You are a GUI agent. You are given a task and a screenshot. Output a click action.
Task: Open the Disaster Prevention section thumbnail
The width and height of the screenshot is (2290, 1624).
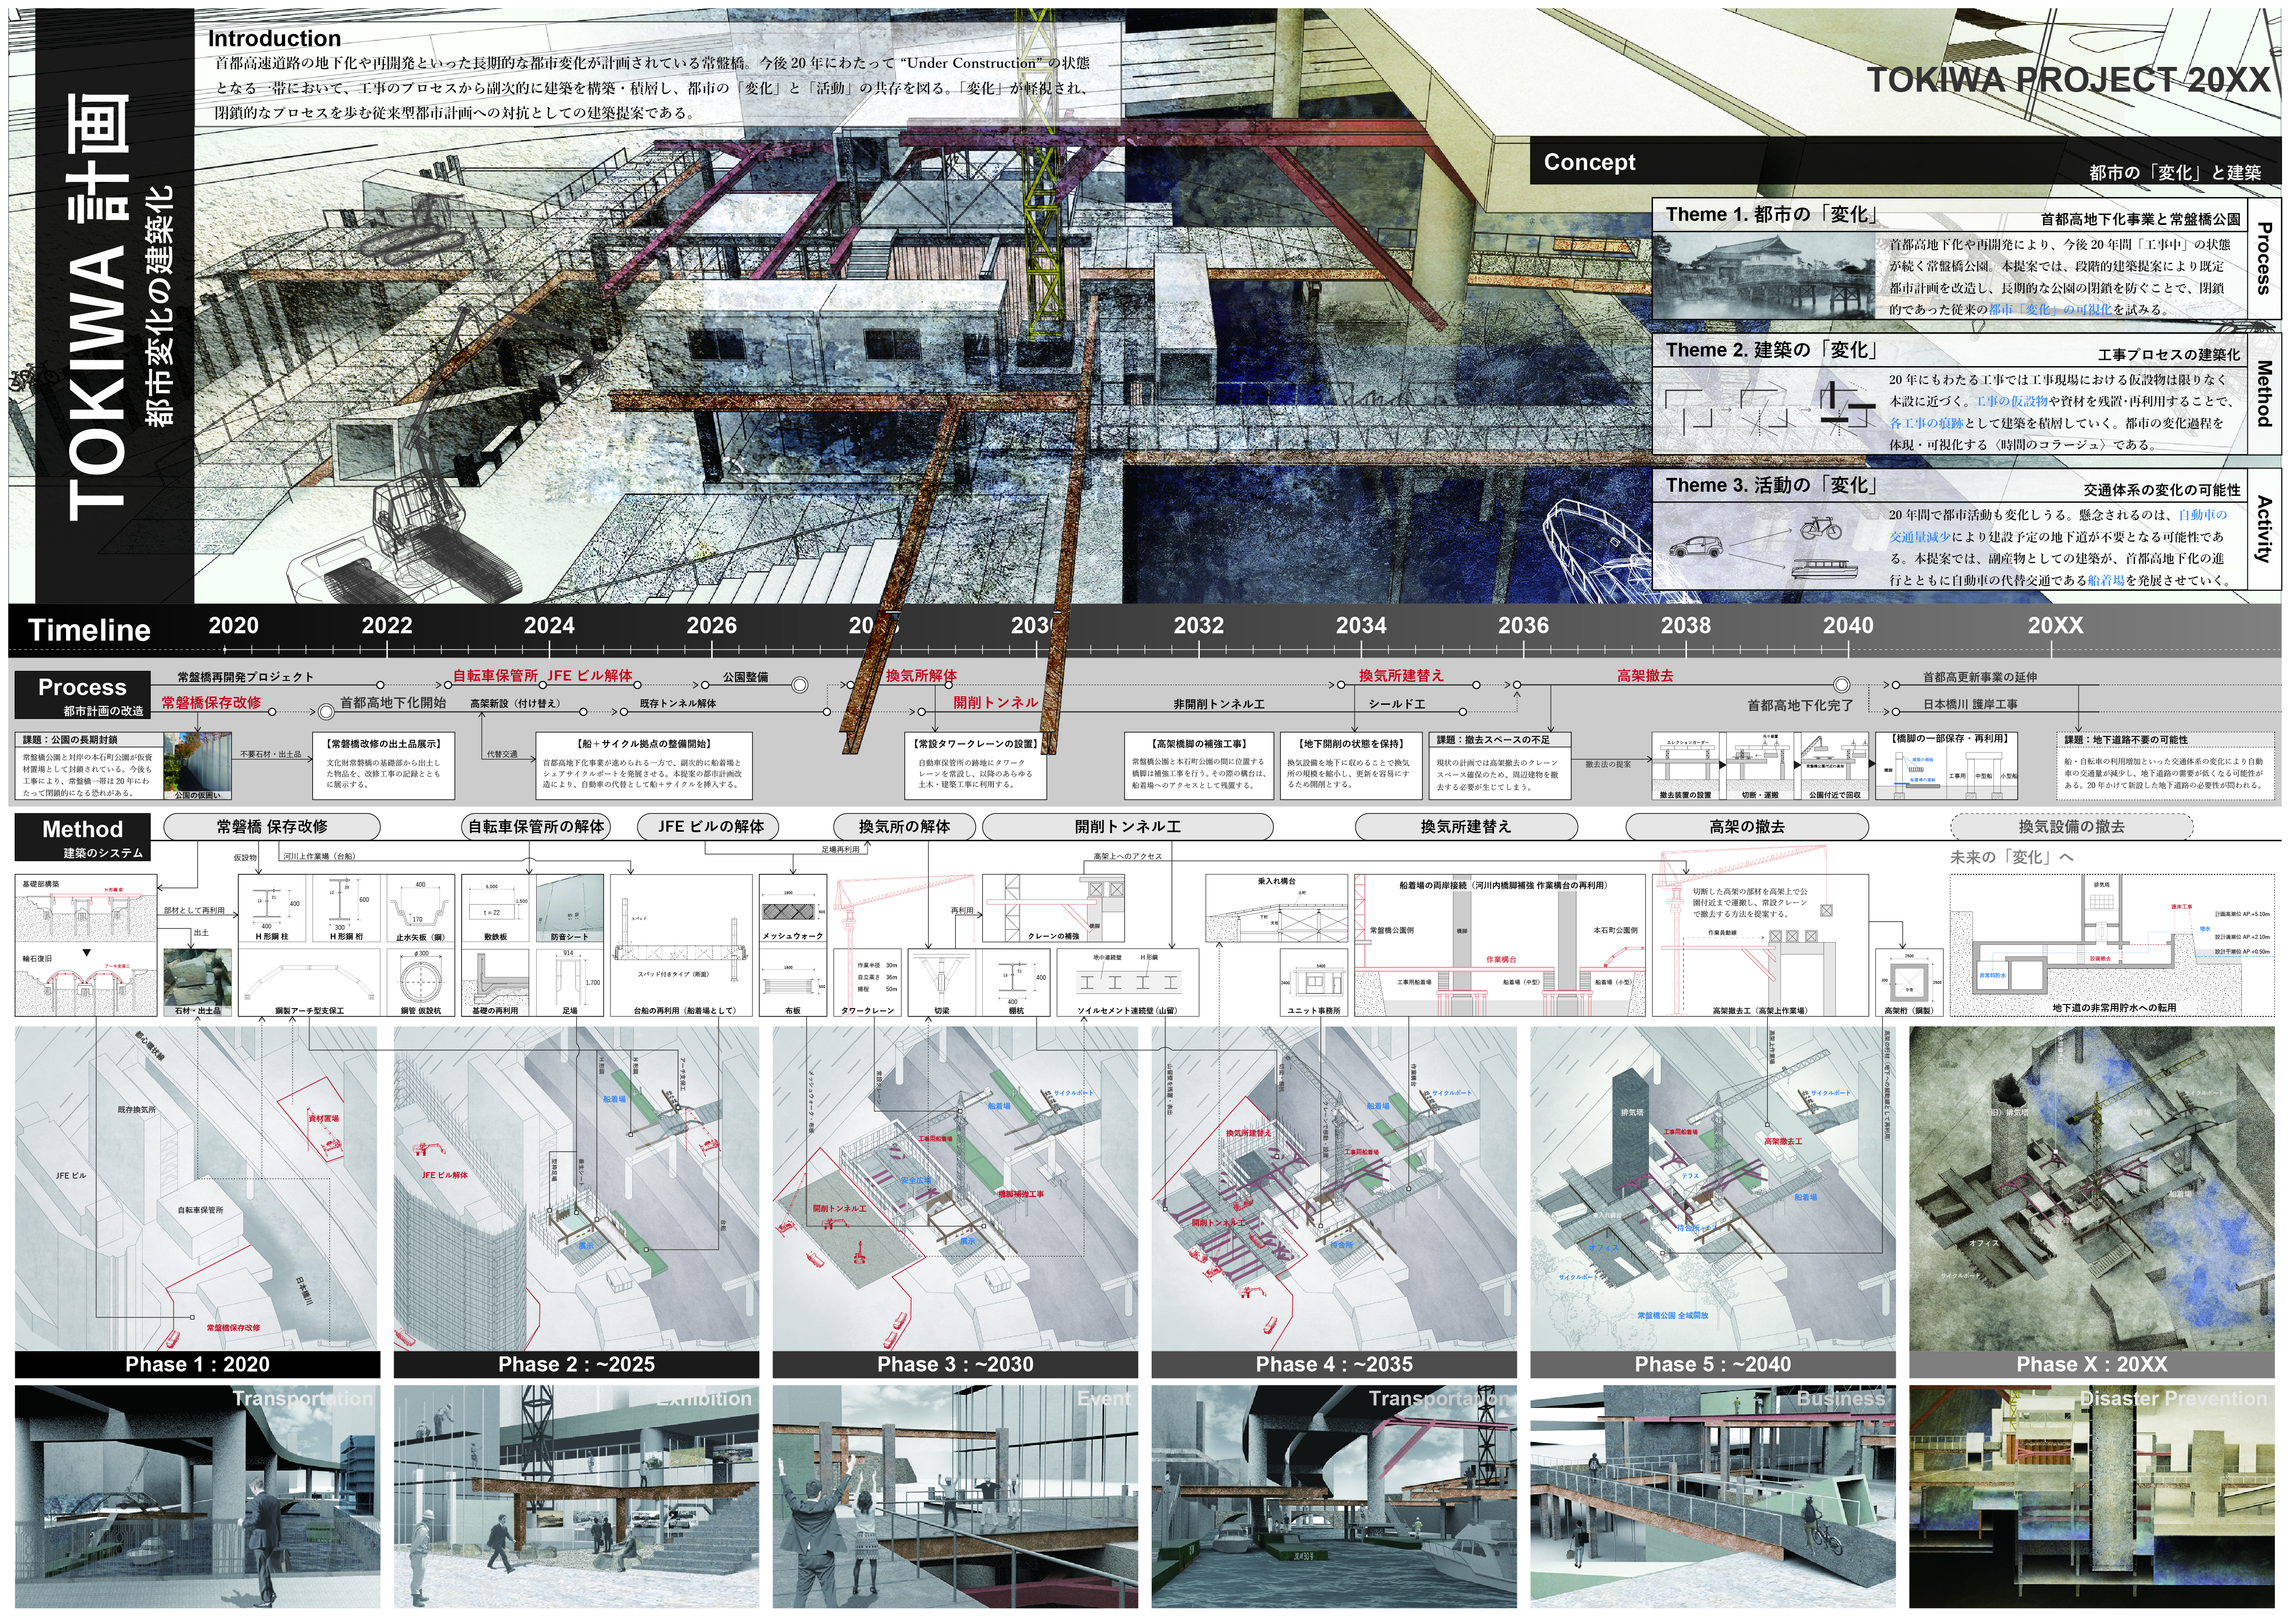pos(2091,1496)
